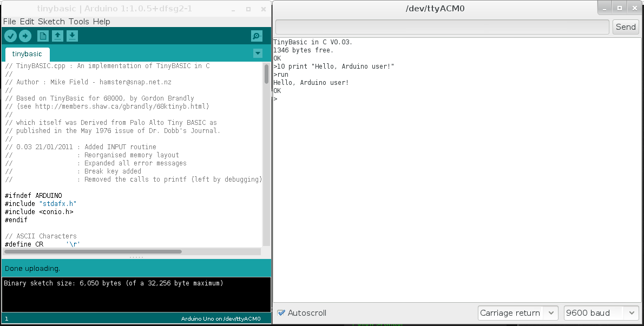The image size is (644, 326).
Task: Open the Help menu
Action: 101,21
